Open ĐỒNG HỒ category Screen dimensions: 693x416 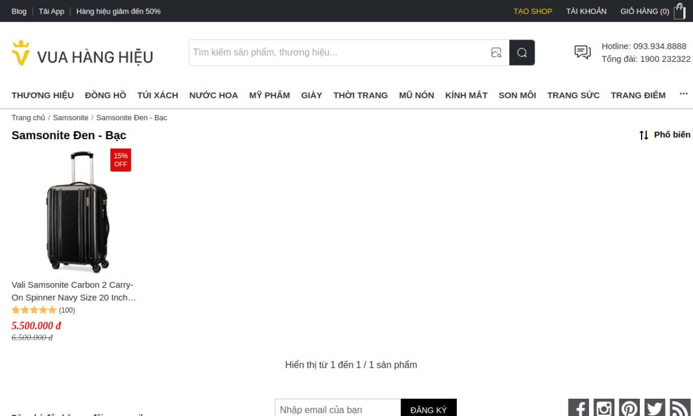(106, 95)
